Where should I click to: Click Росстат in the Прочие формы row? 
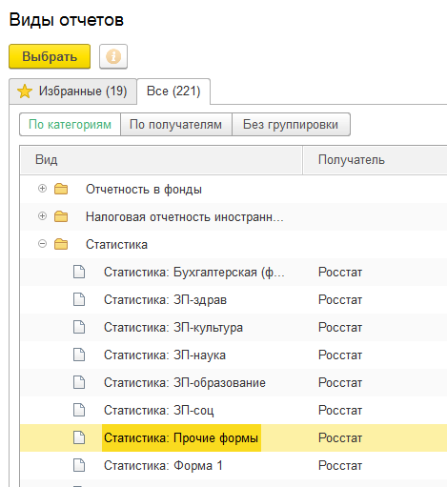(340, 438)
